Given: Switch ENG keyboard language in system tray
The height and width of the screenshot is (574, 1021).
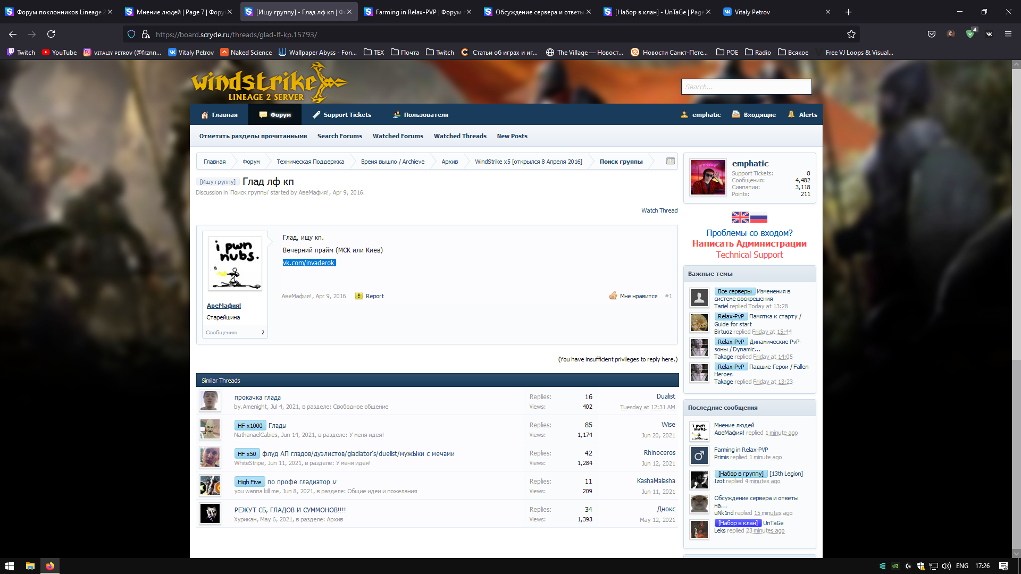Looking at the screenshot, I should 961,566.
